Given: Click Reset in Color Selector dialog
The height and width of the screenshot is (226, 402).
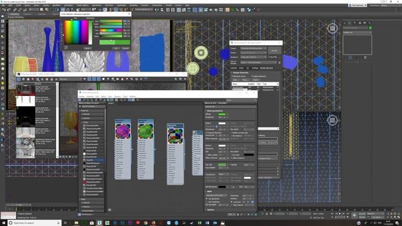Looking at the screenshot, I should (87, 48).
